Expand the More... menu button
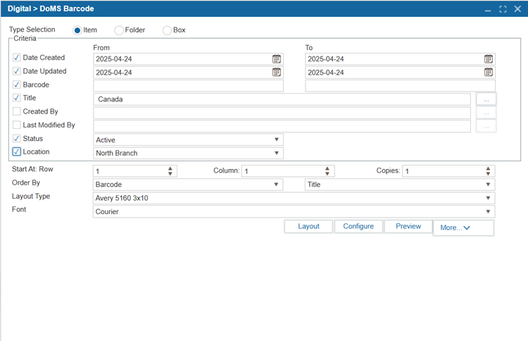 (463, 228)
